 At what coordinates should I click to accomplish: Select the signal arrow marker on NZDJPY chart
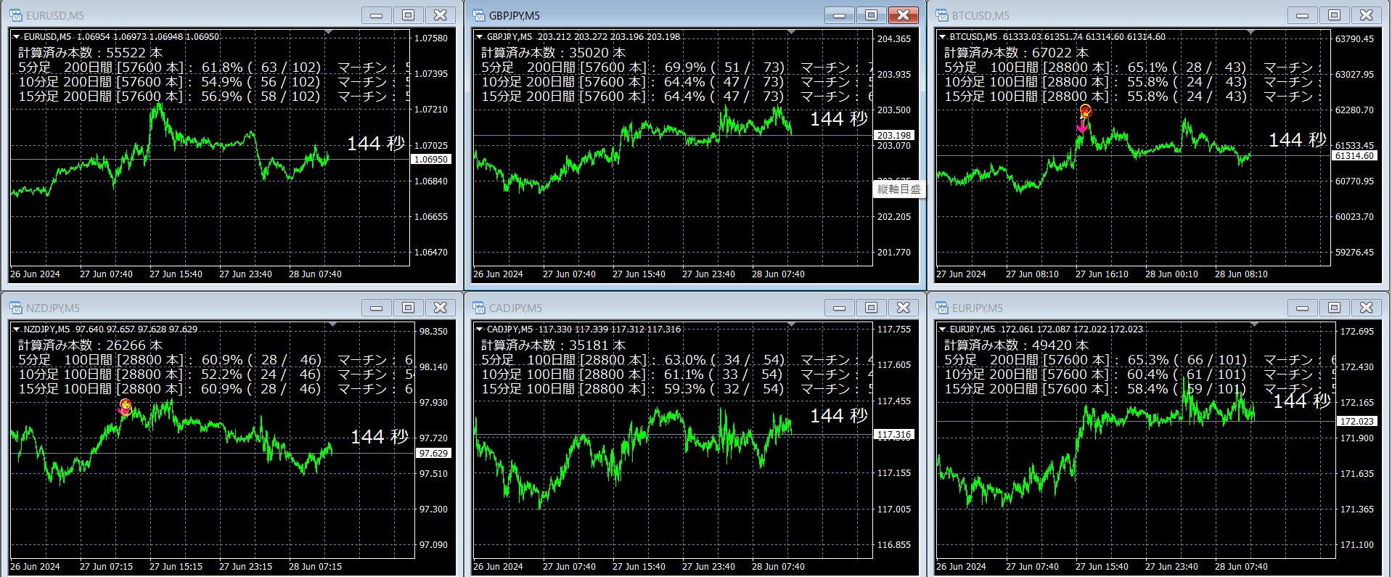(x=124, y=410)
